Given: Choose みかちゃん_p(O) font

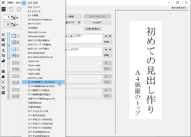Looking at the screenshot, I should [43, 78].
